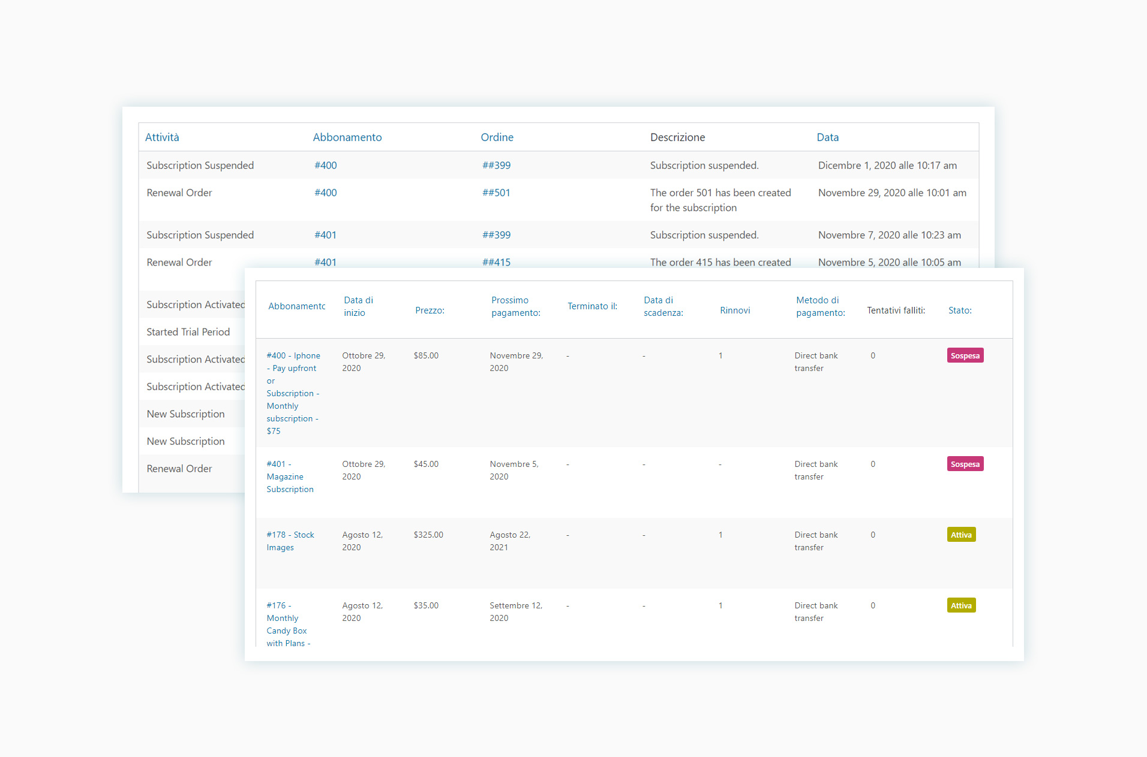The height and width of the screenshot is (757, 1147).
Task: Open order ##399 in first Subscription Suspended row
Action: tap(497, 165)
